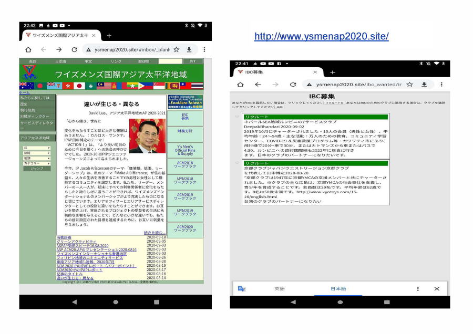Select the radio button for the Nepal Lumbini club
Screen dimensions: 473x334
coord(237,116)
